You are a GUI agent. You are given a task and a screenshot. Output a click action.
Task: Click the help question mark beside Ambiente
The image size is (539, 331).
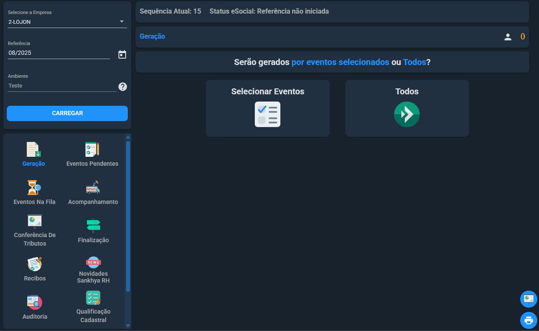[x=123, y=87]
